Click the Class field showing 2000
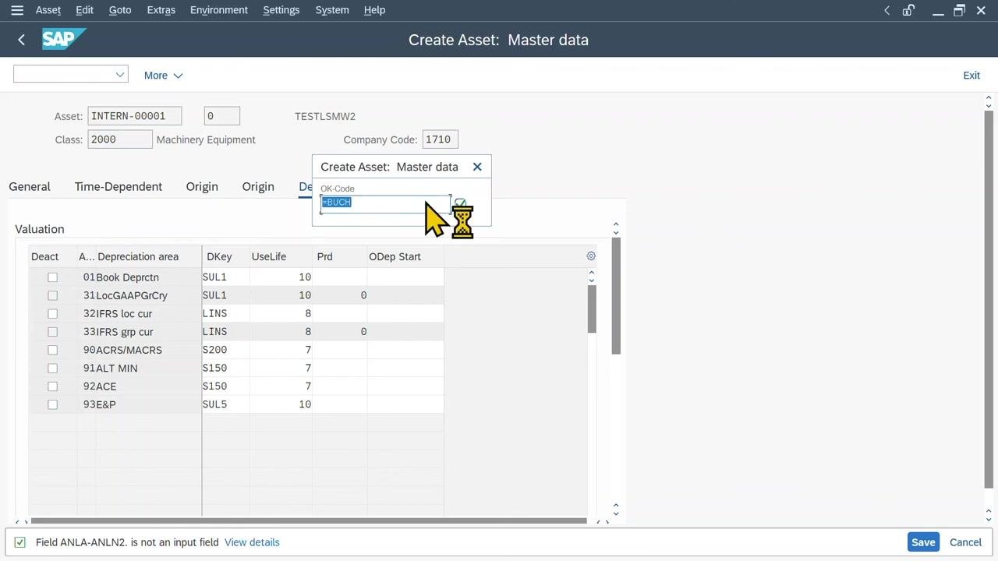The image size is (998, 561). pyautogui.click(x=120, y=139)
